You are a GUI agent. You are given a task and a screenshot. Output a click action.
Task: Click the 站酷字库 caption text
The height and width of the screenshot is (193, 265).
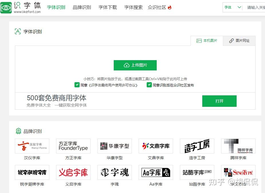coord(197,184)
